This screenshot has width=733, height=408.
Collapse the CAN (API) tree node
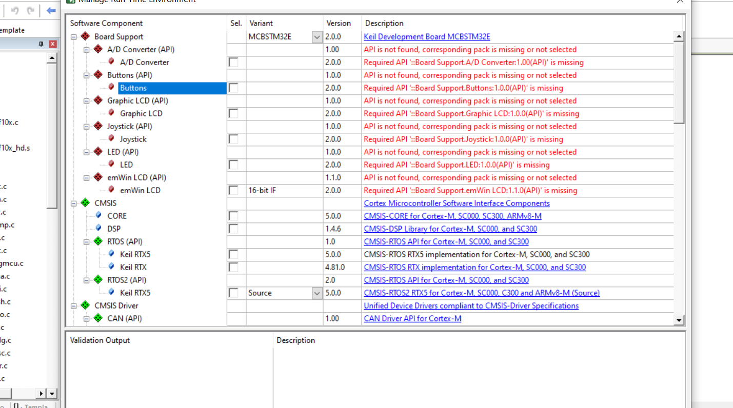pos(86,319)
